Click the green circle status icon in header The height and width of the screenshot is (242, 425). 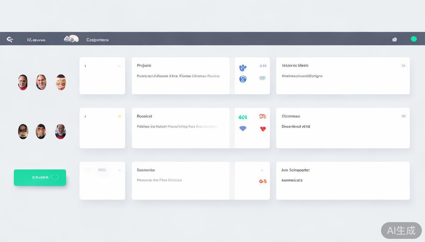point(414,39)
